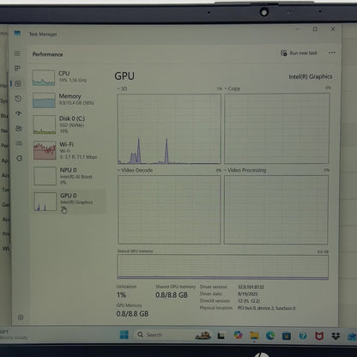357x357 pixels.
Task: Open the Users page icon
Action: coord(19,129)
